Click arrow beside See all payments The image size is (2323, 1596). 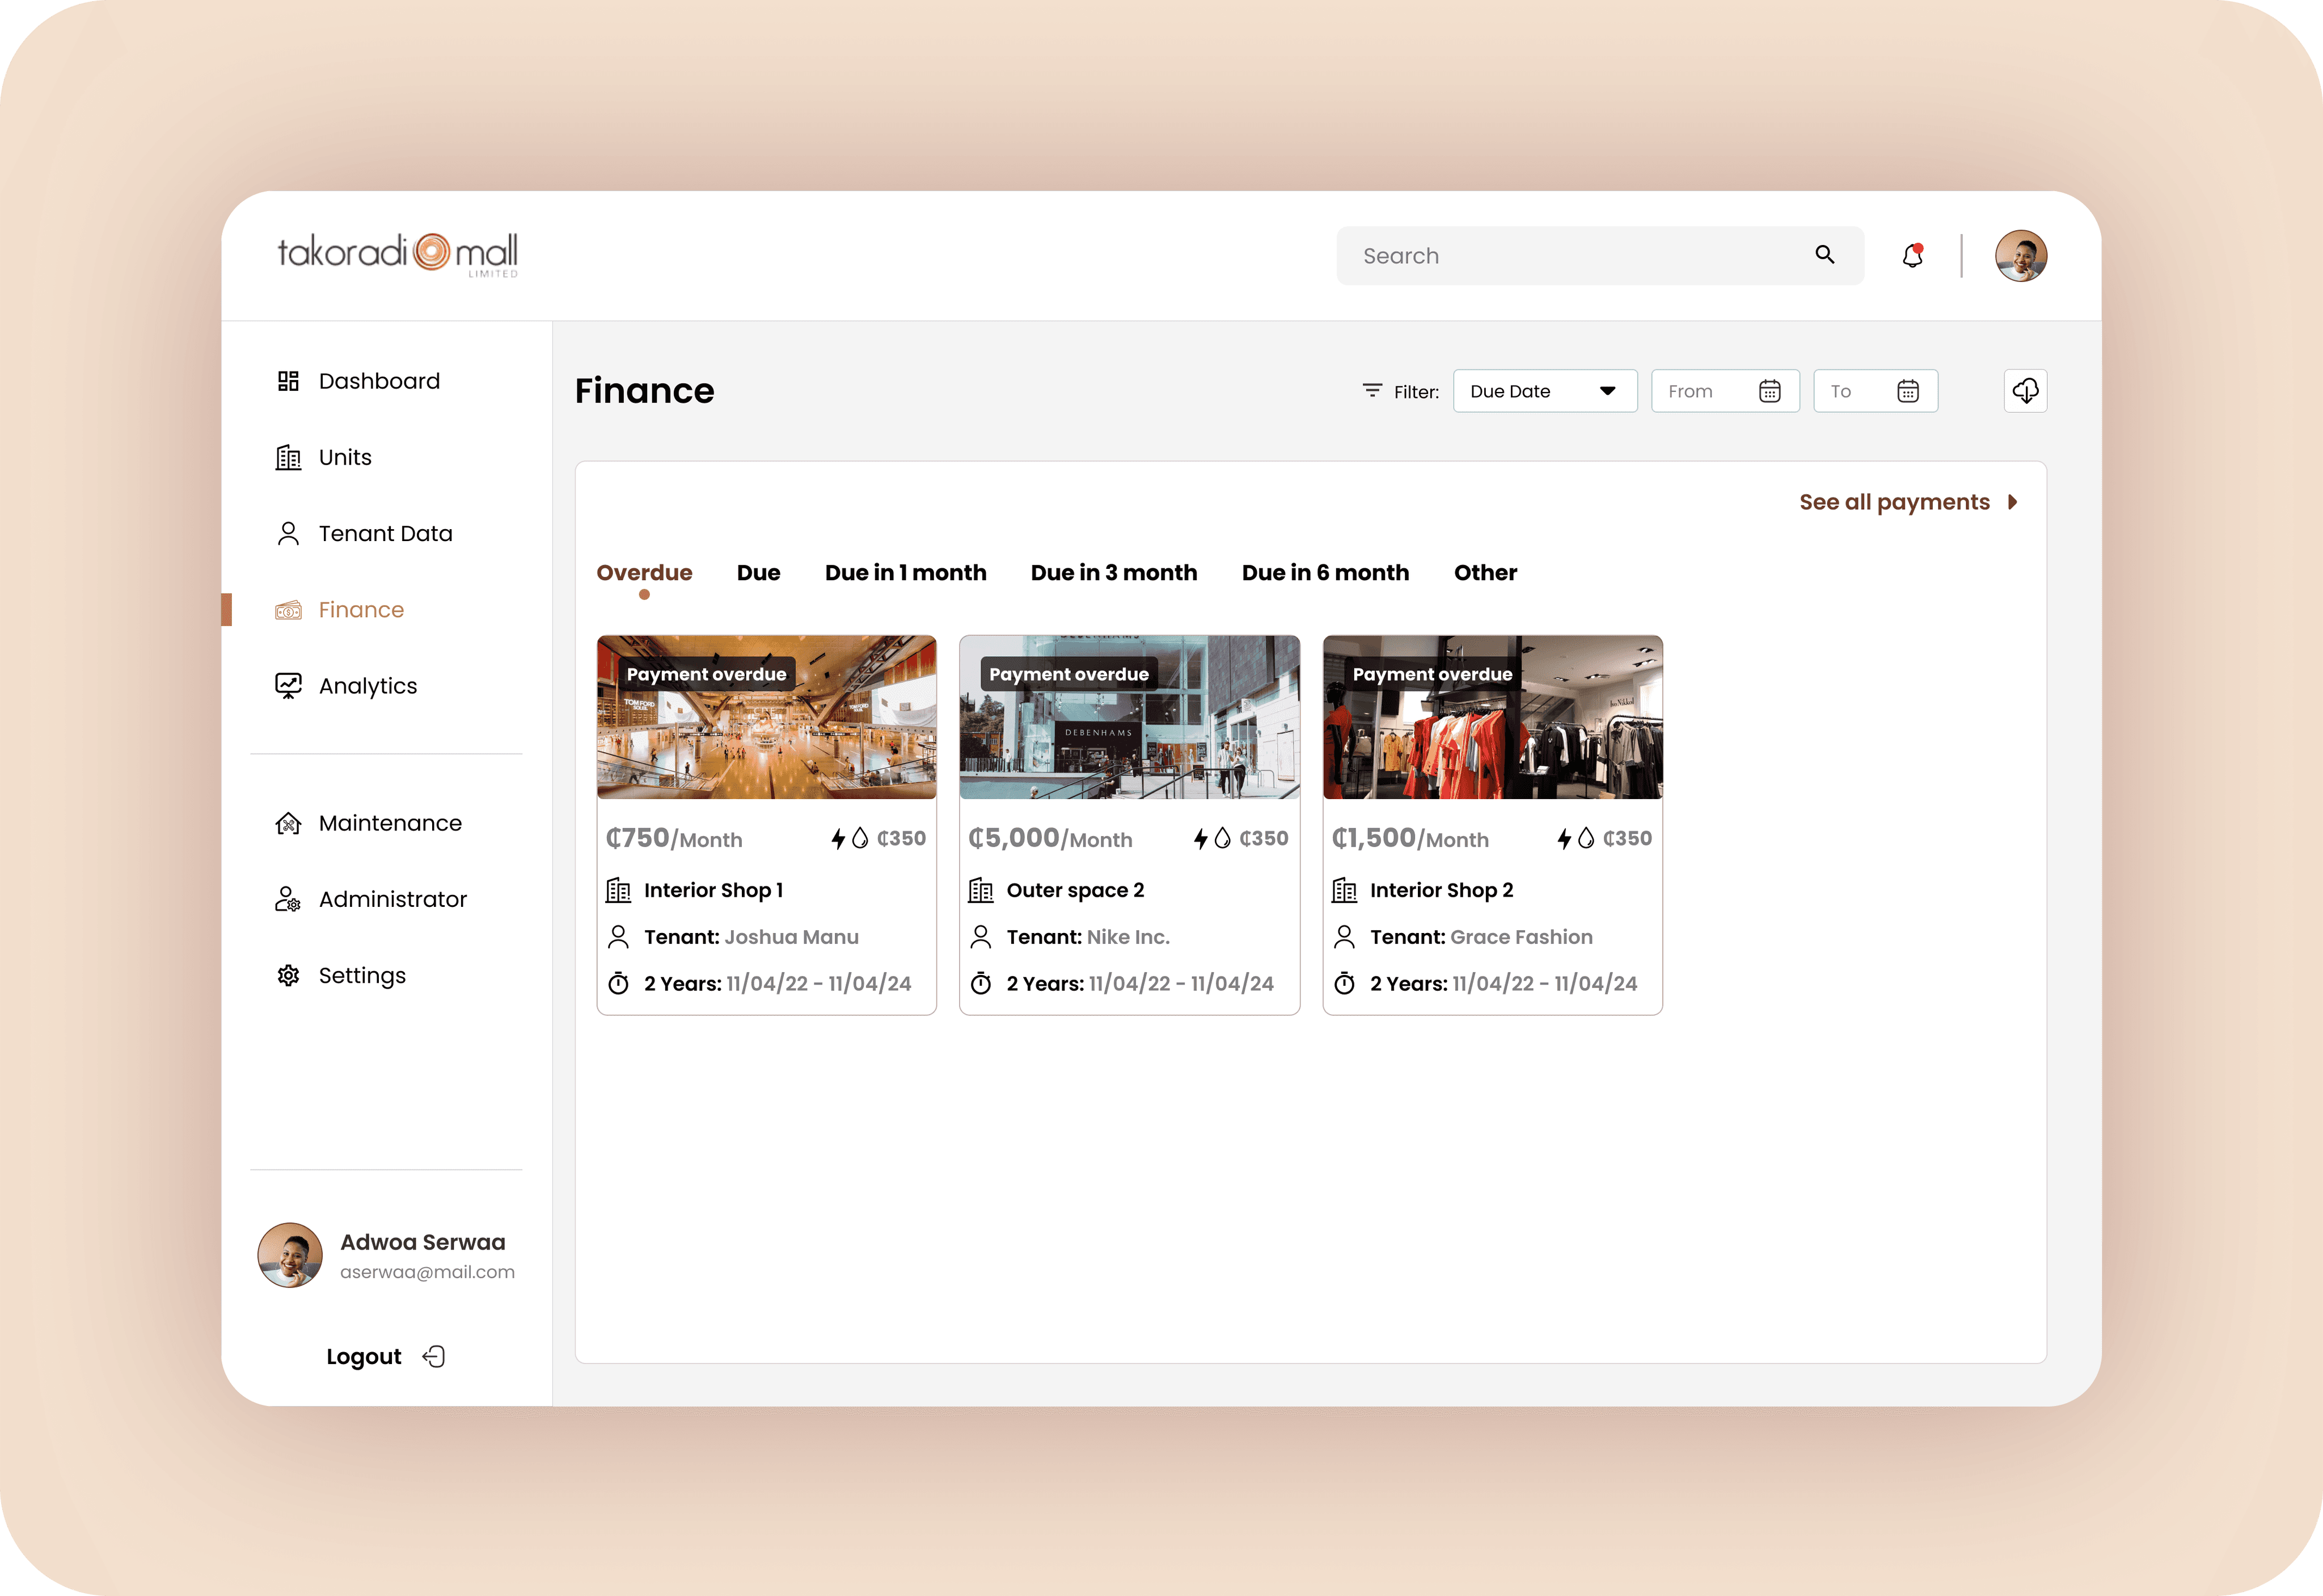(2012, 502)
